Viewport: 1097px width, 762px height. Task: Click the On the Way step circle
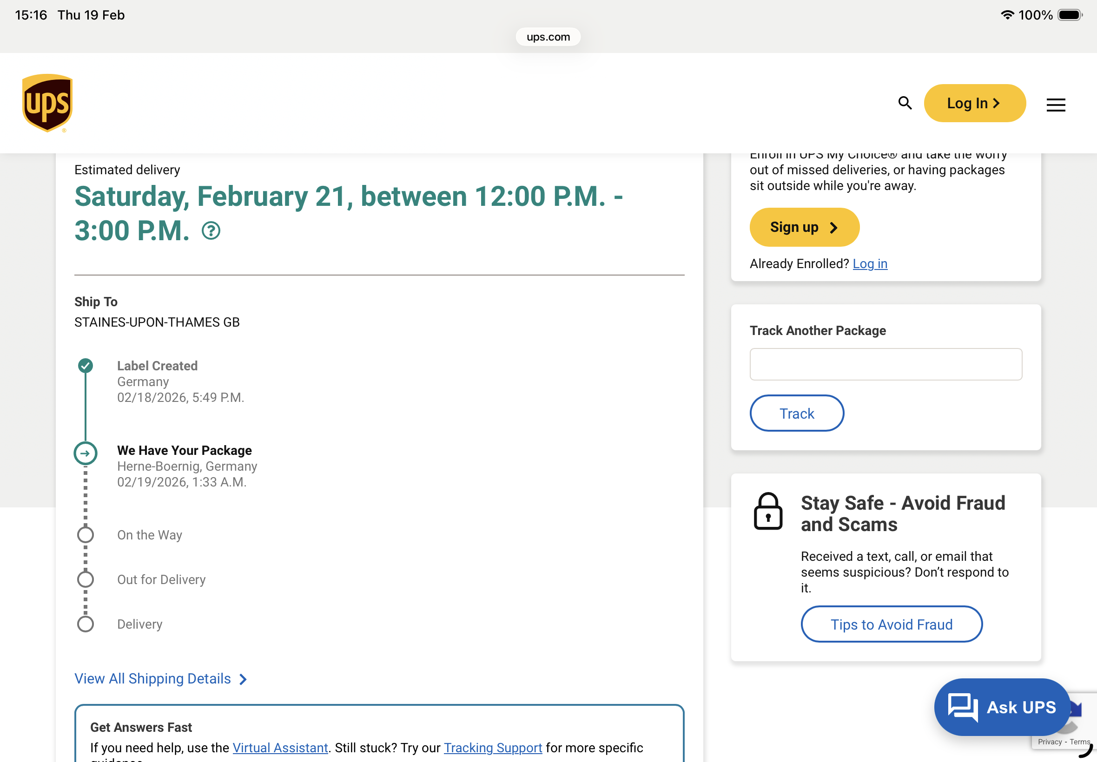pyautogui.click(x=86, y=535)
